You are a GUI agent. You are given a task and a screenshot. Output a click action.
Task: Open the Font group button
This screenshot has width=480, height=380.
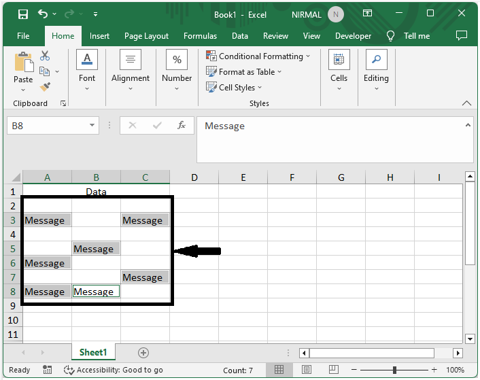click(87, 71)
